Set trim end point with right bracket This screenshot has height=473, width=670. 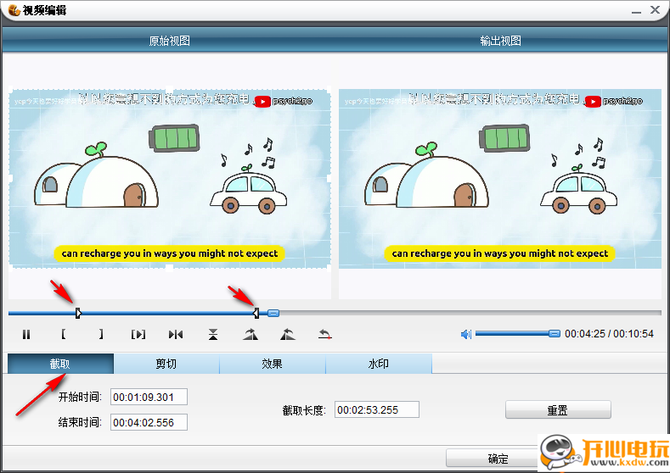pyautogui.click(x=101, y=334)
